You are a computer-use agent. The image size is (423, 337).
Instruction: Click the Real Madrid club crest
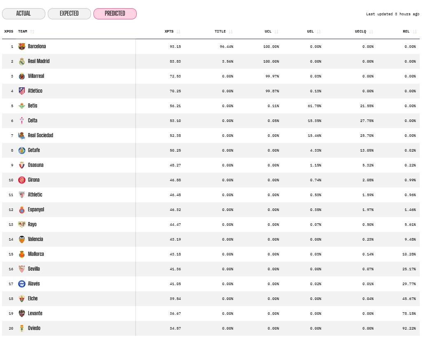coord(22,61)
